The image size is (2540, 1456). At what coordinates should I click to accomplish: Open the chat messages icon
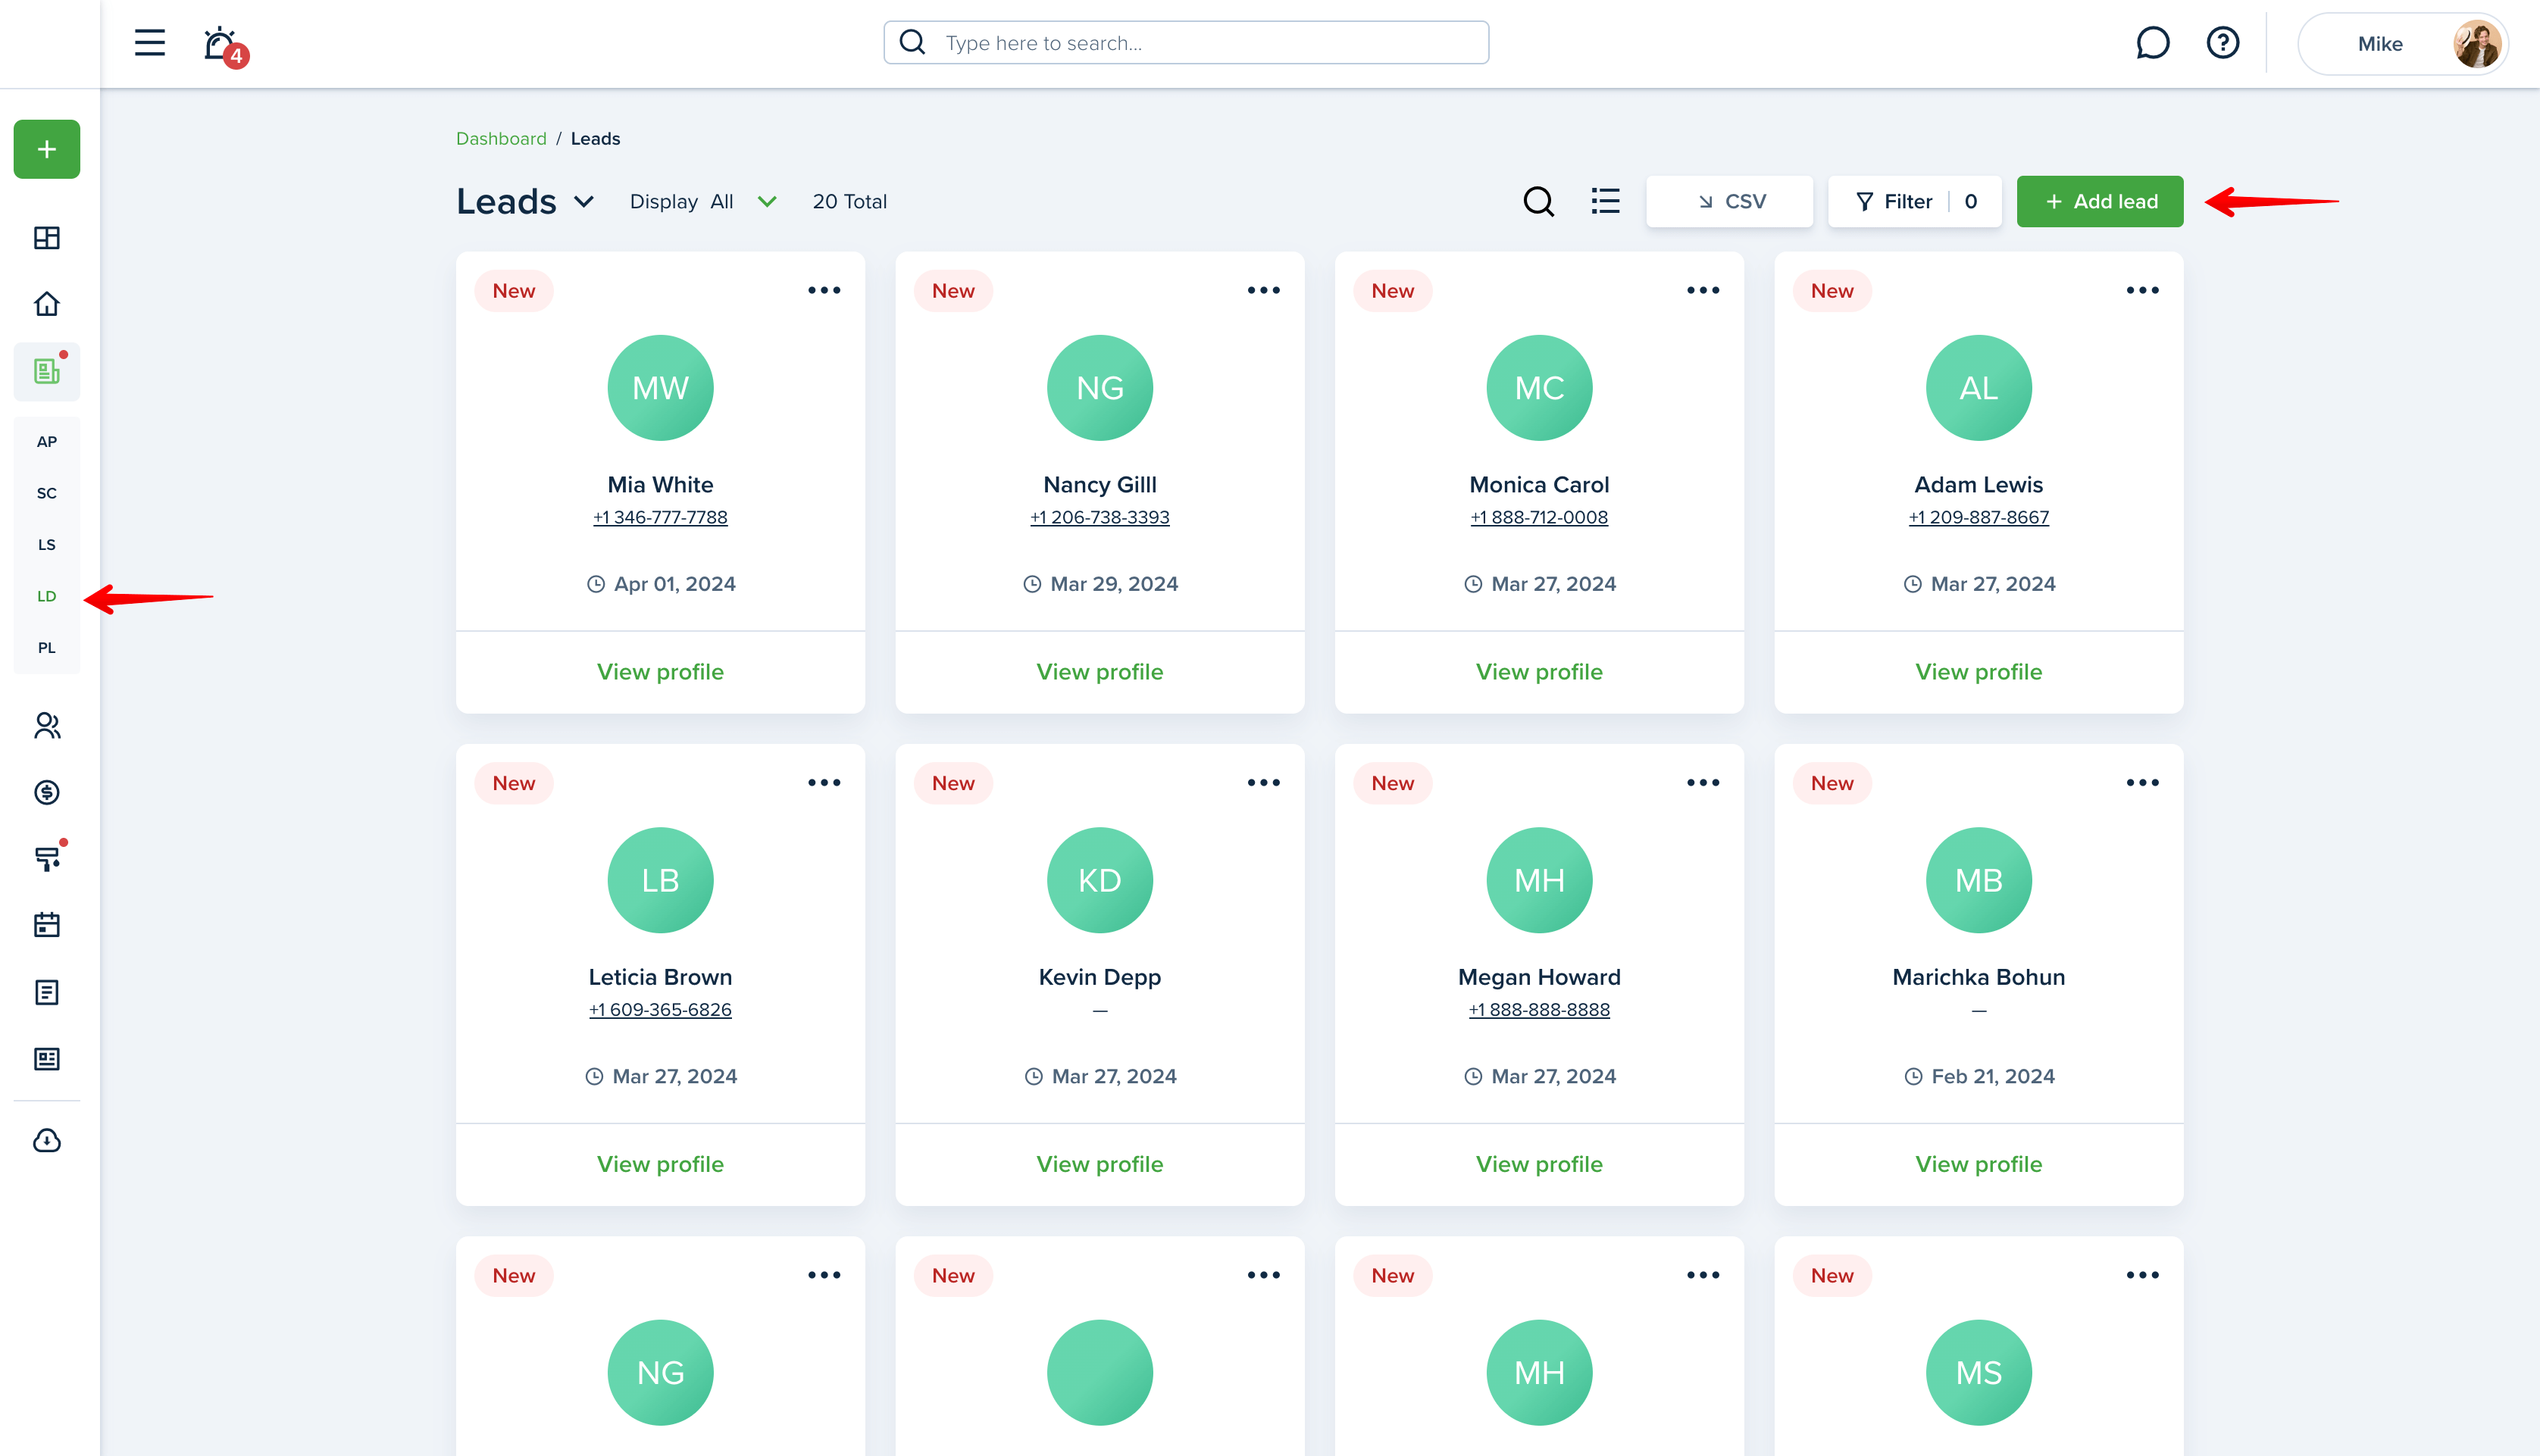click(2152, 43)
